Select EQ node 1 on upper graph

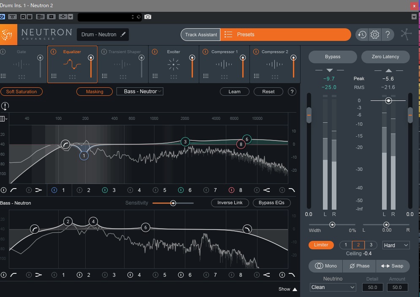[x=84, y=156]
